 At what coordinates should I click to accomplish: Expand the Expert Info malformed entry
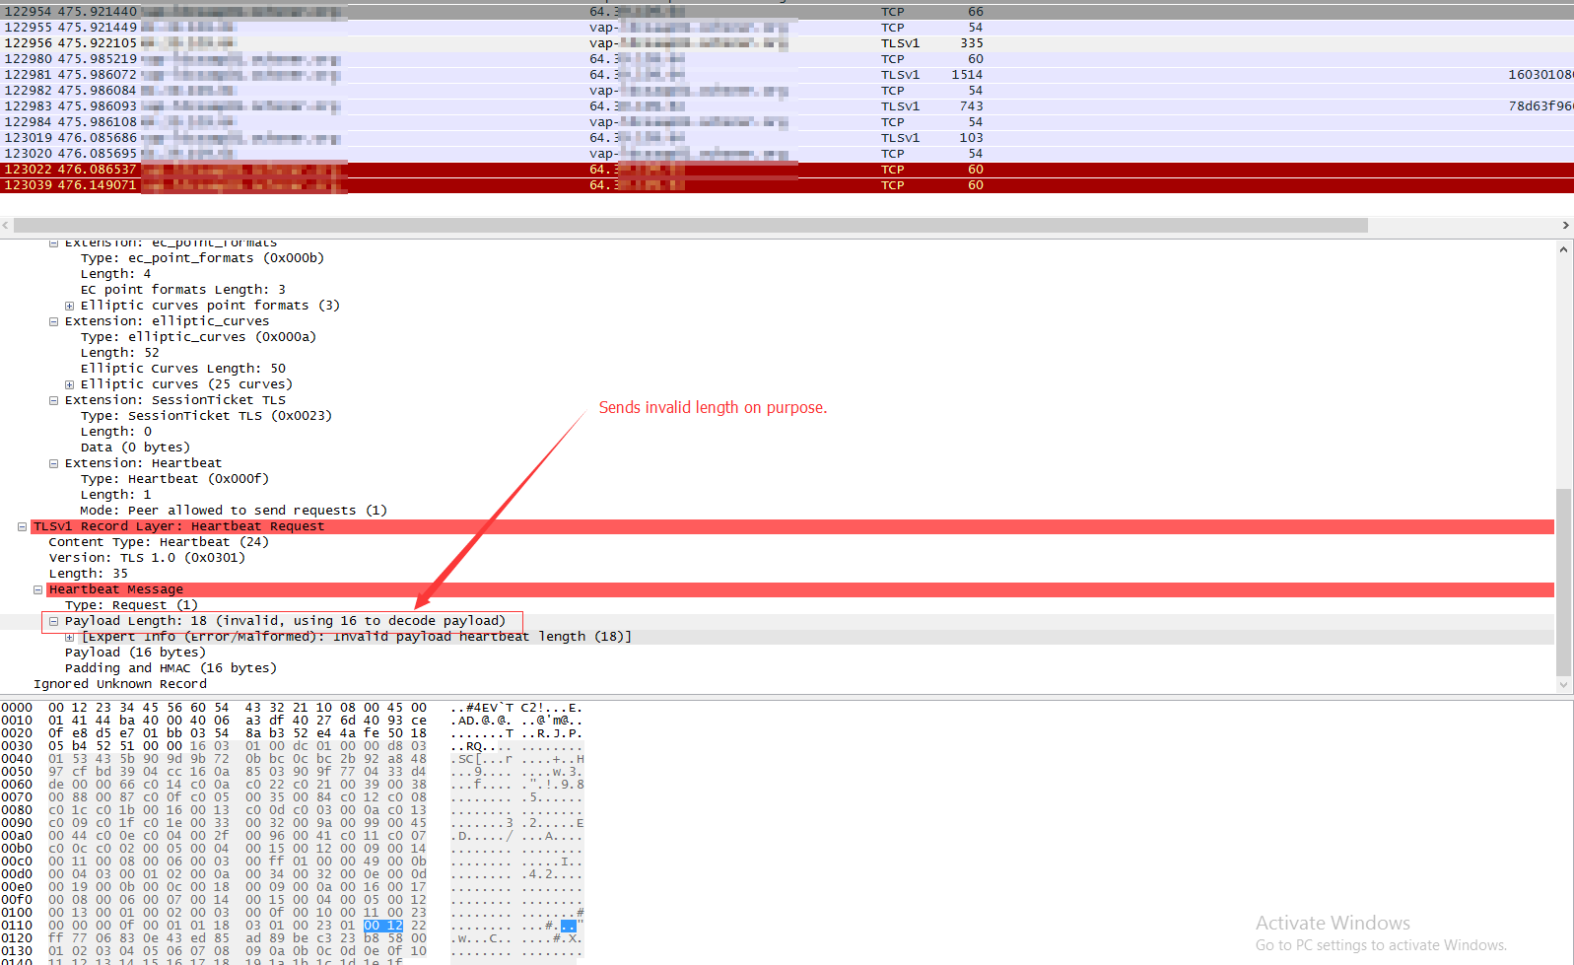[x=69, y=637]
